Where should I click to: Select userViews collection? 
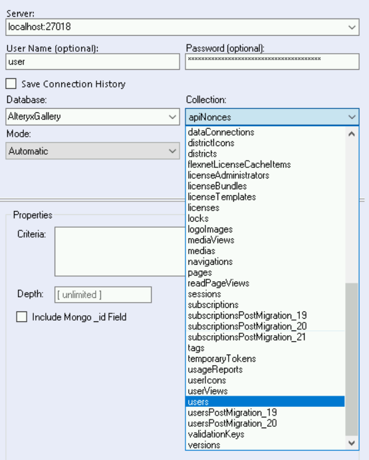pyautogui.click(x=265, y=391)
